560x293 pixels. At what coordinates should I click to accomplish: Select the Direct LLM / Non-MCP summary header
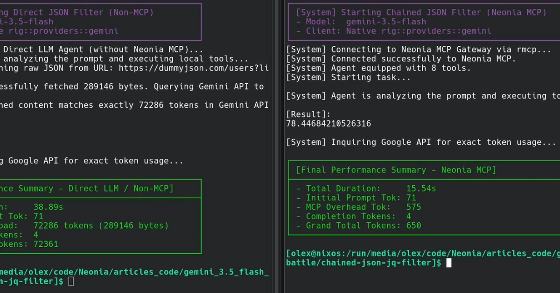point(87,188)
